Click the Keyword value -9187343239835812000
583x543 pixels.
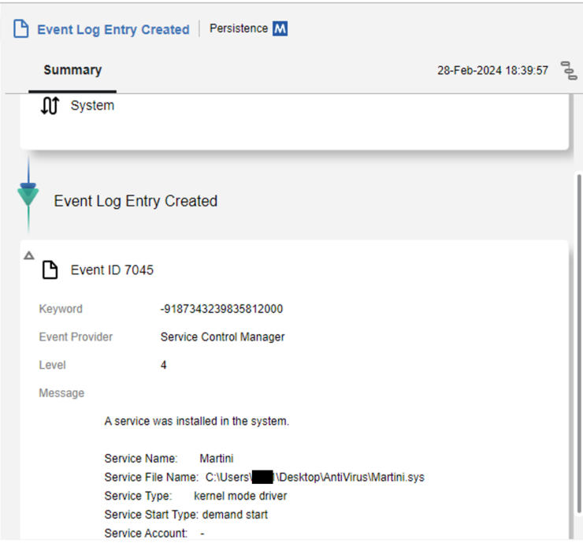(221, 309)
